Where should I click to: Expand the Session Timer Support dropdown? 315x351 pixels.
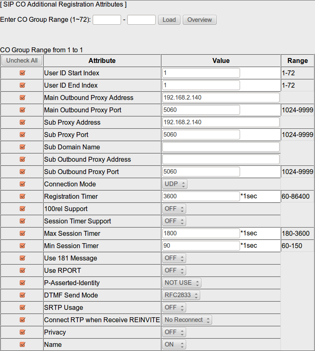pos(174,221)
